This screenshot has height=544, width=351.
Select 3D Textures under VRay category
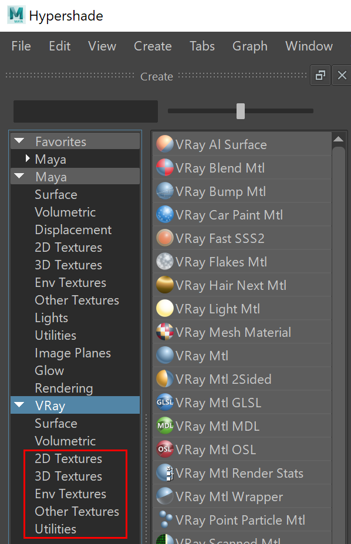pos(68,477)
